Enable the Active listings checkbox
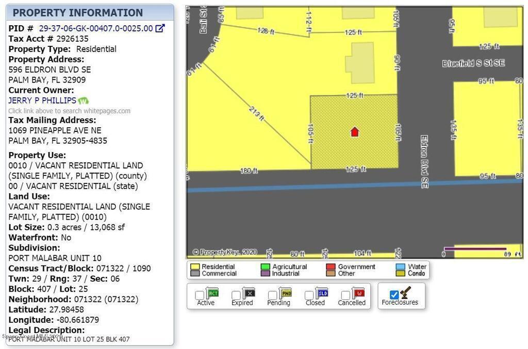The image size is (528, 349). [200, 295]
